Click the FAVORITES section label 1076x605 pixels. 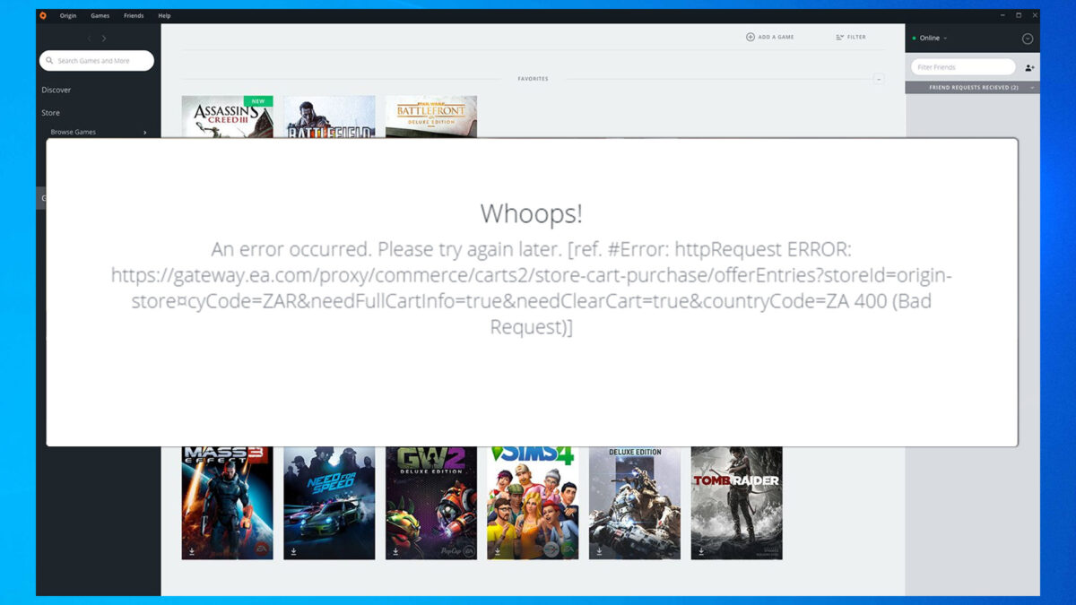533,79
